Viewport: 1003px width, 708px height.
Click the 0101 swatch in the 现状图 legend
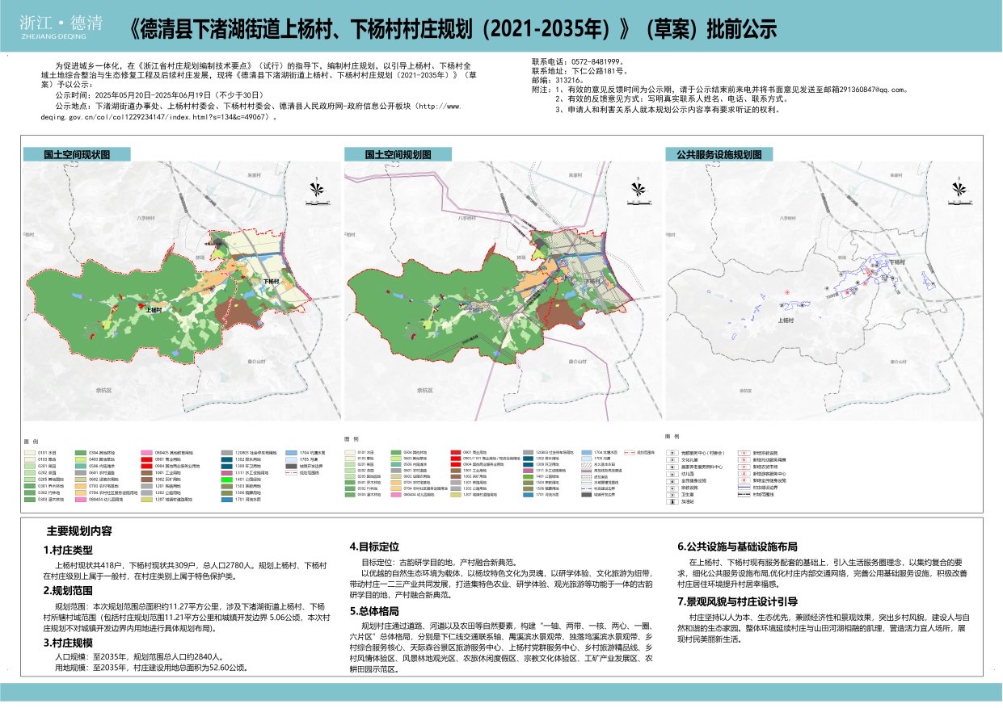30,453
